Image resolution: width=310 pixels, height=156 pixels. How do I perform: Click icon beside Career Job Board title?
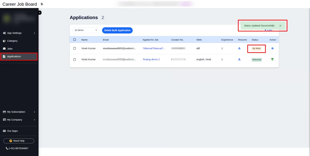[x=42, y=4]
